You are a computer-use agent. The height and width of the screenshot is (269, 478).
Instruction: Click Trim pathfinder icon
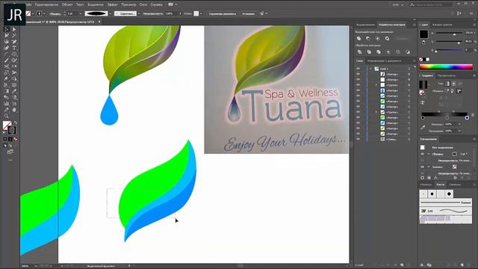coord(369,52)
